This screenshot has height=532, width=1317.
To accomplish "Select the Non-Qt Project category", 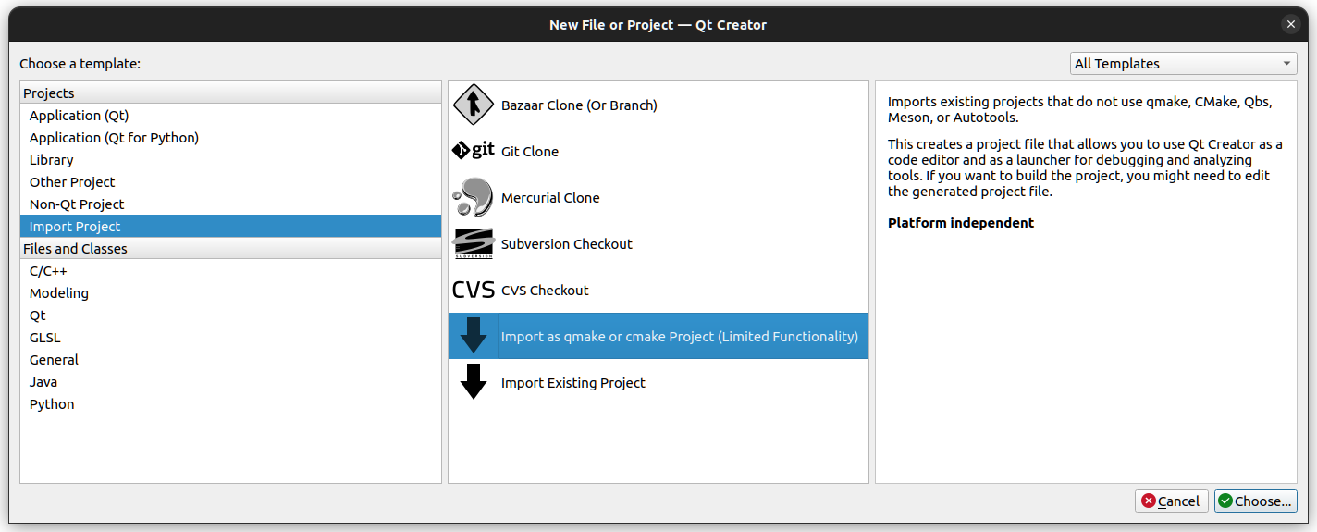I will (x=230, y=204).
